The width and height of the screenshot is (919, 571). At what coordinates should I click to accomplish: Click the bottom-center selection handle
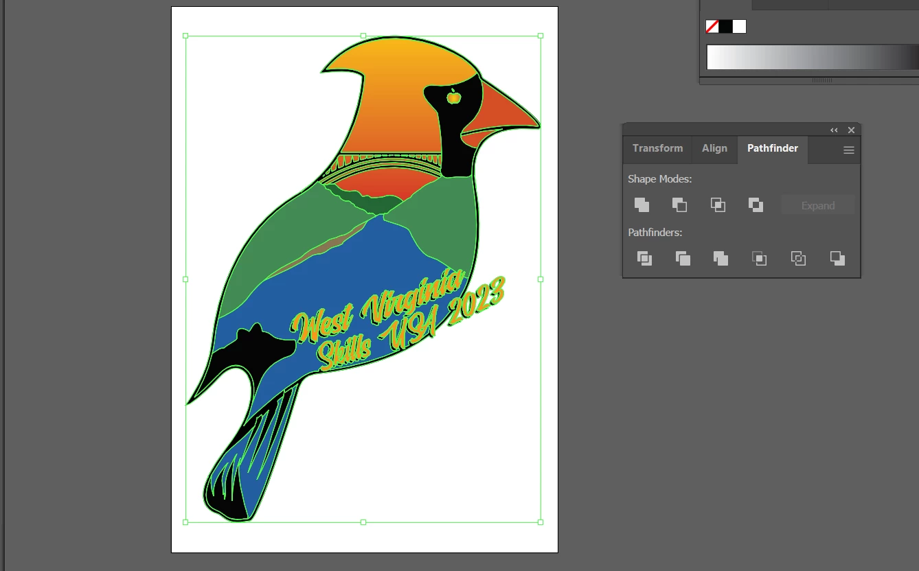pos(363,522)
